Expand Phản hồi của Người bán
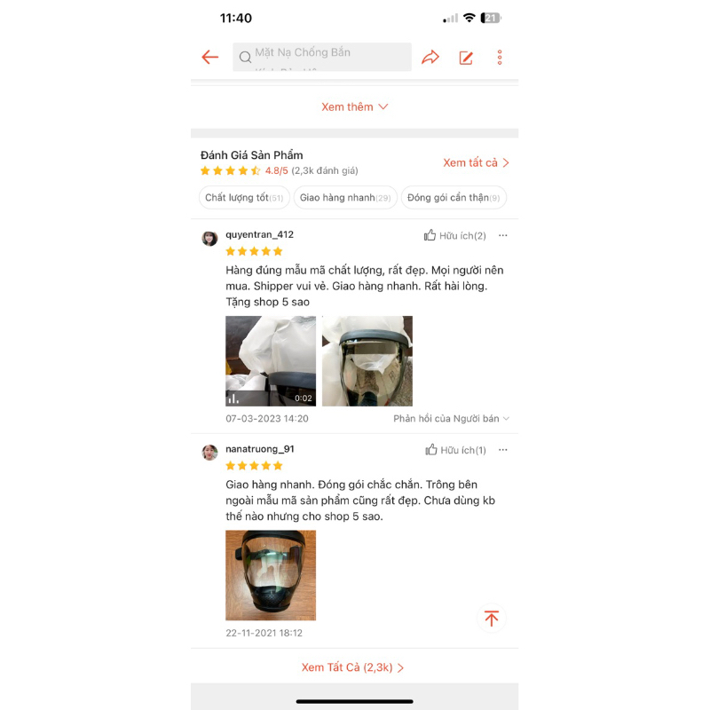 pyautogui.click(x=451, y=418)
